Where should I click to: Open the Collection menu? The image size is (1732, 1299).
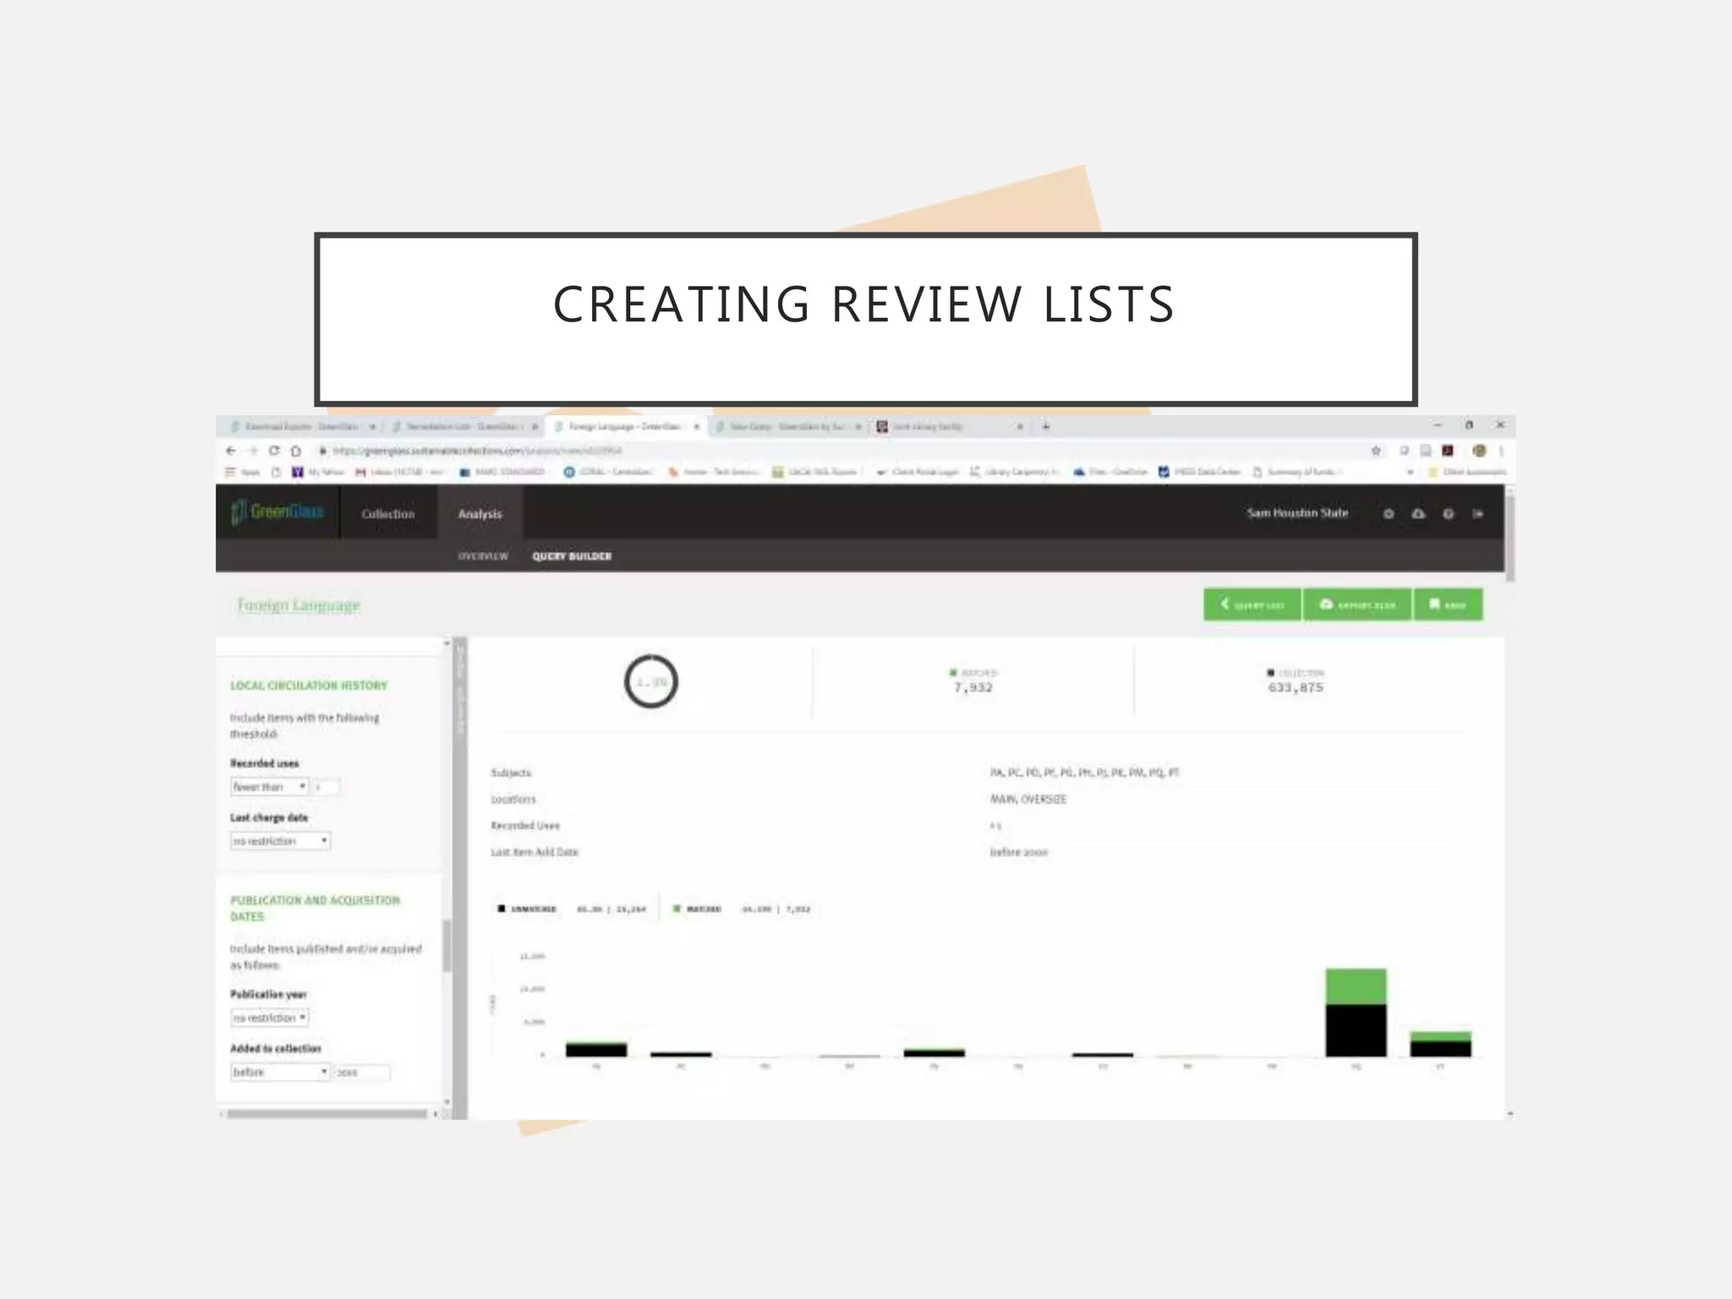click(388, 513)
